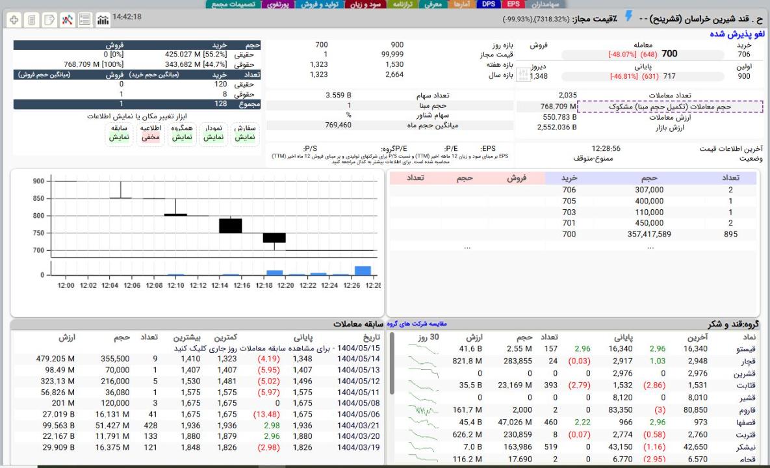Open the bar chart statistics icon
The width and height of the screenshot is (770, 468).
click(103, 20)
